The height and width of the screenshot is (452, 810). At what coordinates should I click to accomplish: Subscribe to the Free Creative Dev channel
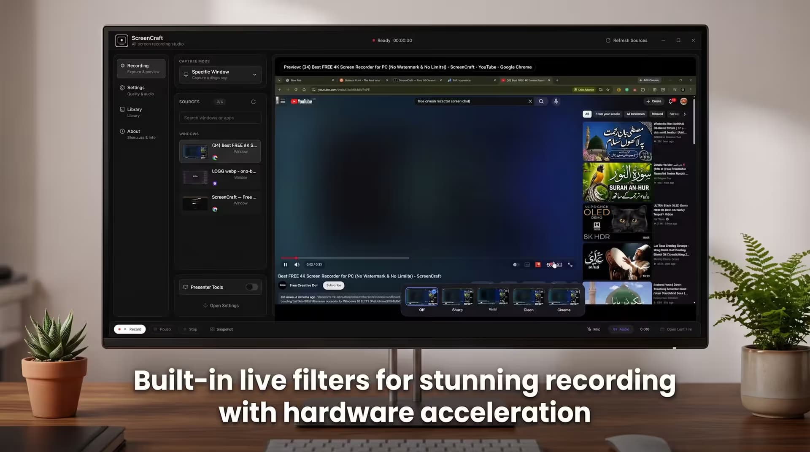pyautogui.click(x=333, y=285)
